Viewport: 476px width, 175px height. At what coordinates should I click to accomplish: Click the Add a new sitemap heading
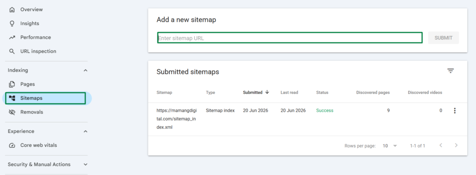(x=186, y=20)
